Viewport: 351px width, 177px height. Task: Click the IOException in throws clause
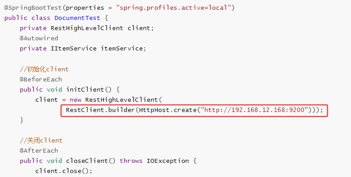pyautogui.click(x=168, y=161)
